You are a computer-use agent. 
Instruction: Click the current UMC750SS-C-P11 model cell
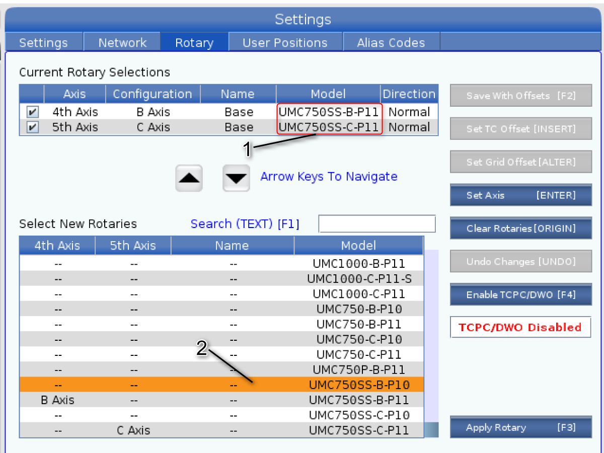pyautogui.click(x=328, y=127)
